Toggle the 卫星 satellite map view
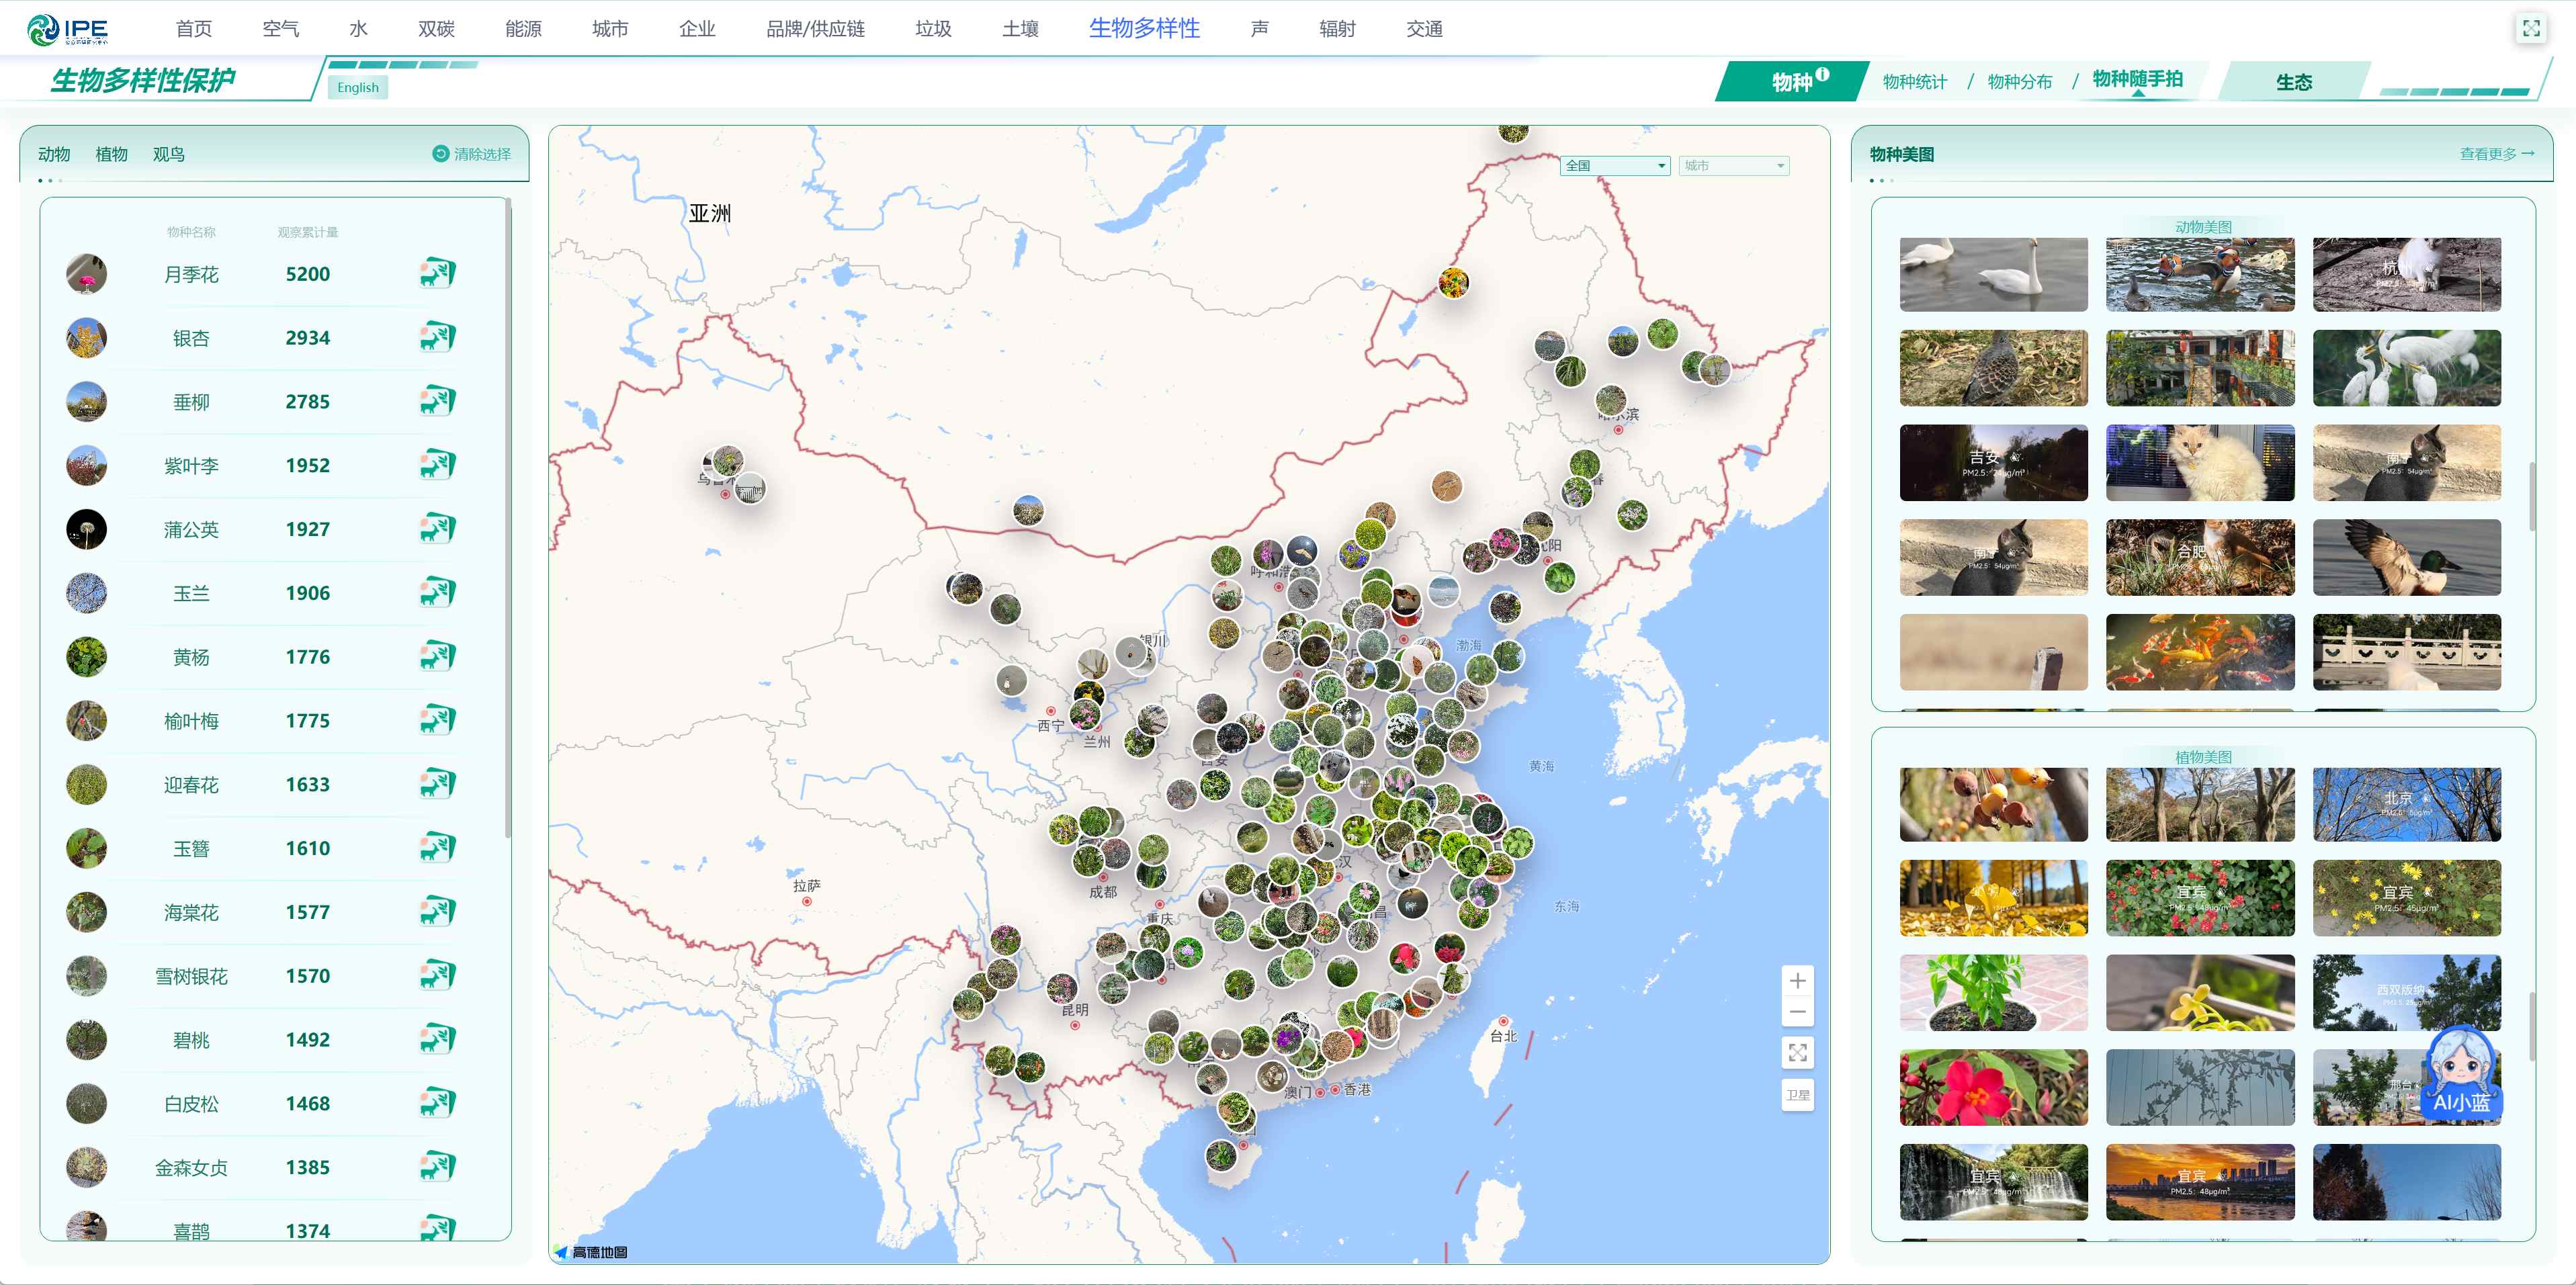The image size is (2576, 1285). click(1797, 1095)
